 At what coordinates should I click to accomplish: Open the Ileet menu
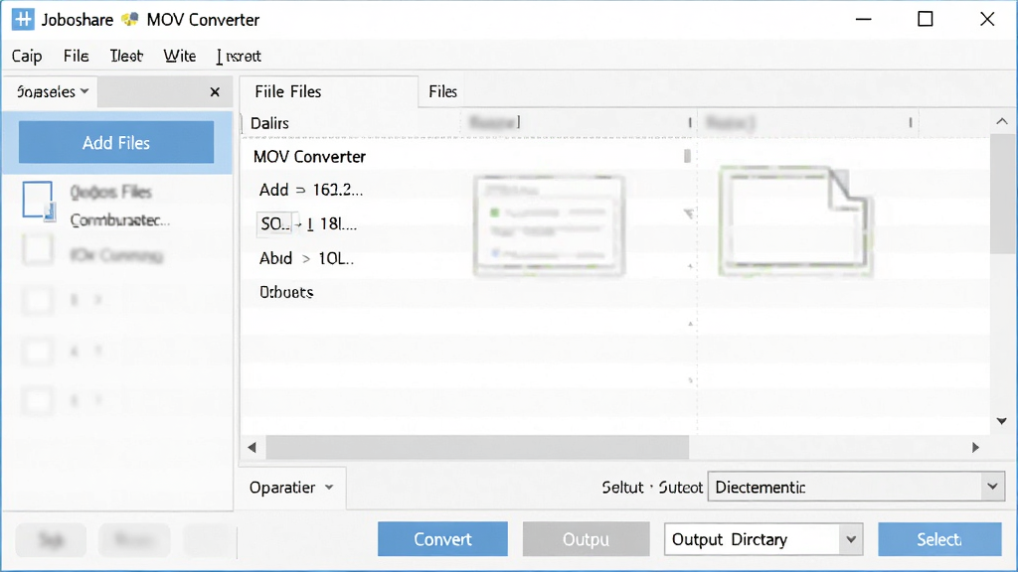tap(126, 57)
